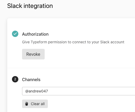Clear all selected Slack channels

click(x=35, y=104)
